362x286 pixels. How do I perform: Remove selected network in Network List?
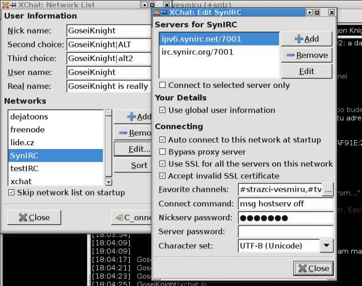click(133, 133)
